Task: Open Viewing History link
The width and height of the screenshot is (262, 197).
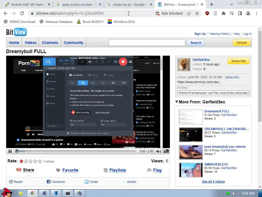Action: point(219,34)
